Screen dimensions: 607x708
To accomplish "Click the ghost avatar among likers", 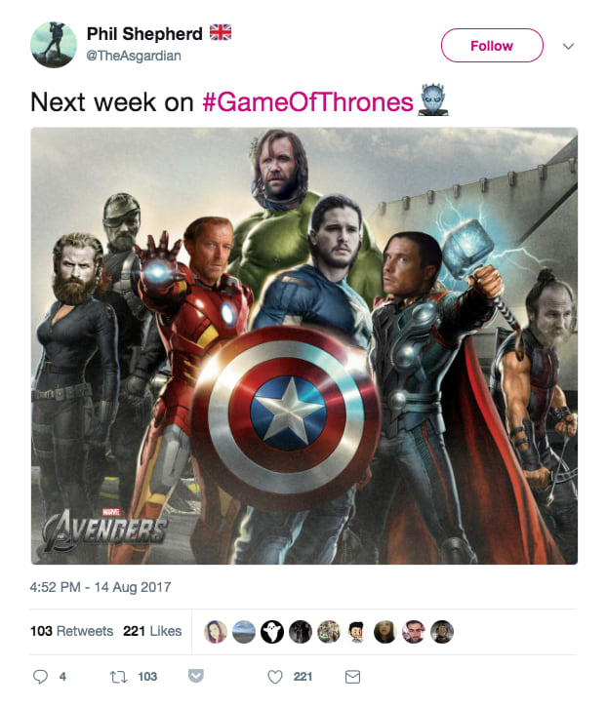I will (272, 632).
